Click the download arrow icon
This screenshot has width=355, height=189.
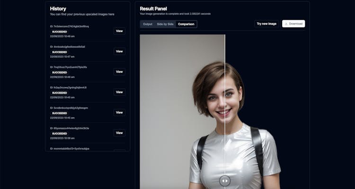coord(286,24)
